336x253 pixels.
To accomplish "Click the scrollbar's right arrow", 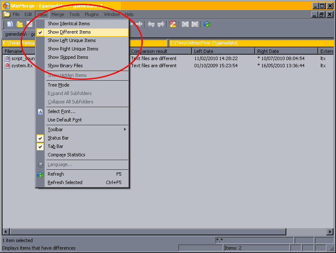I will pyautogui.click(x=330, y=232).
